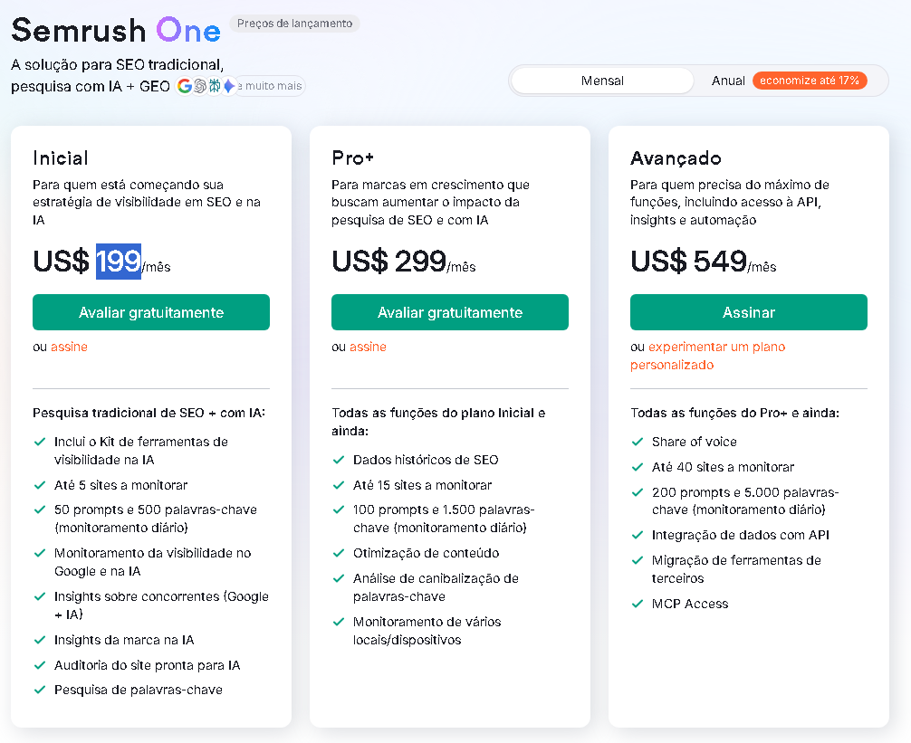911x743 pixels.
Task: Switch billing to Anual
Action: [x=728, y=80]
